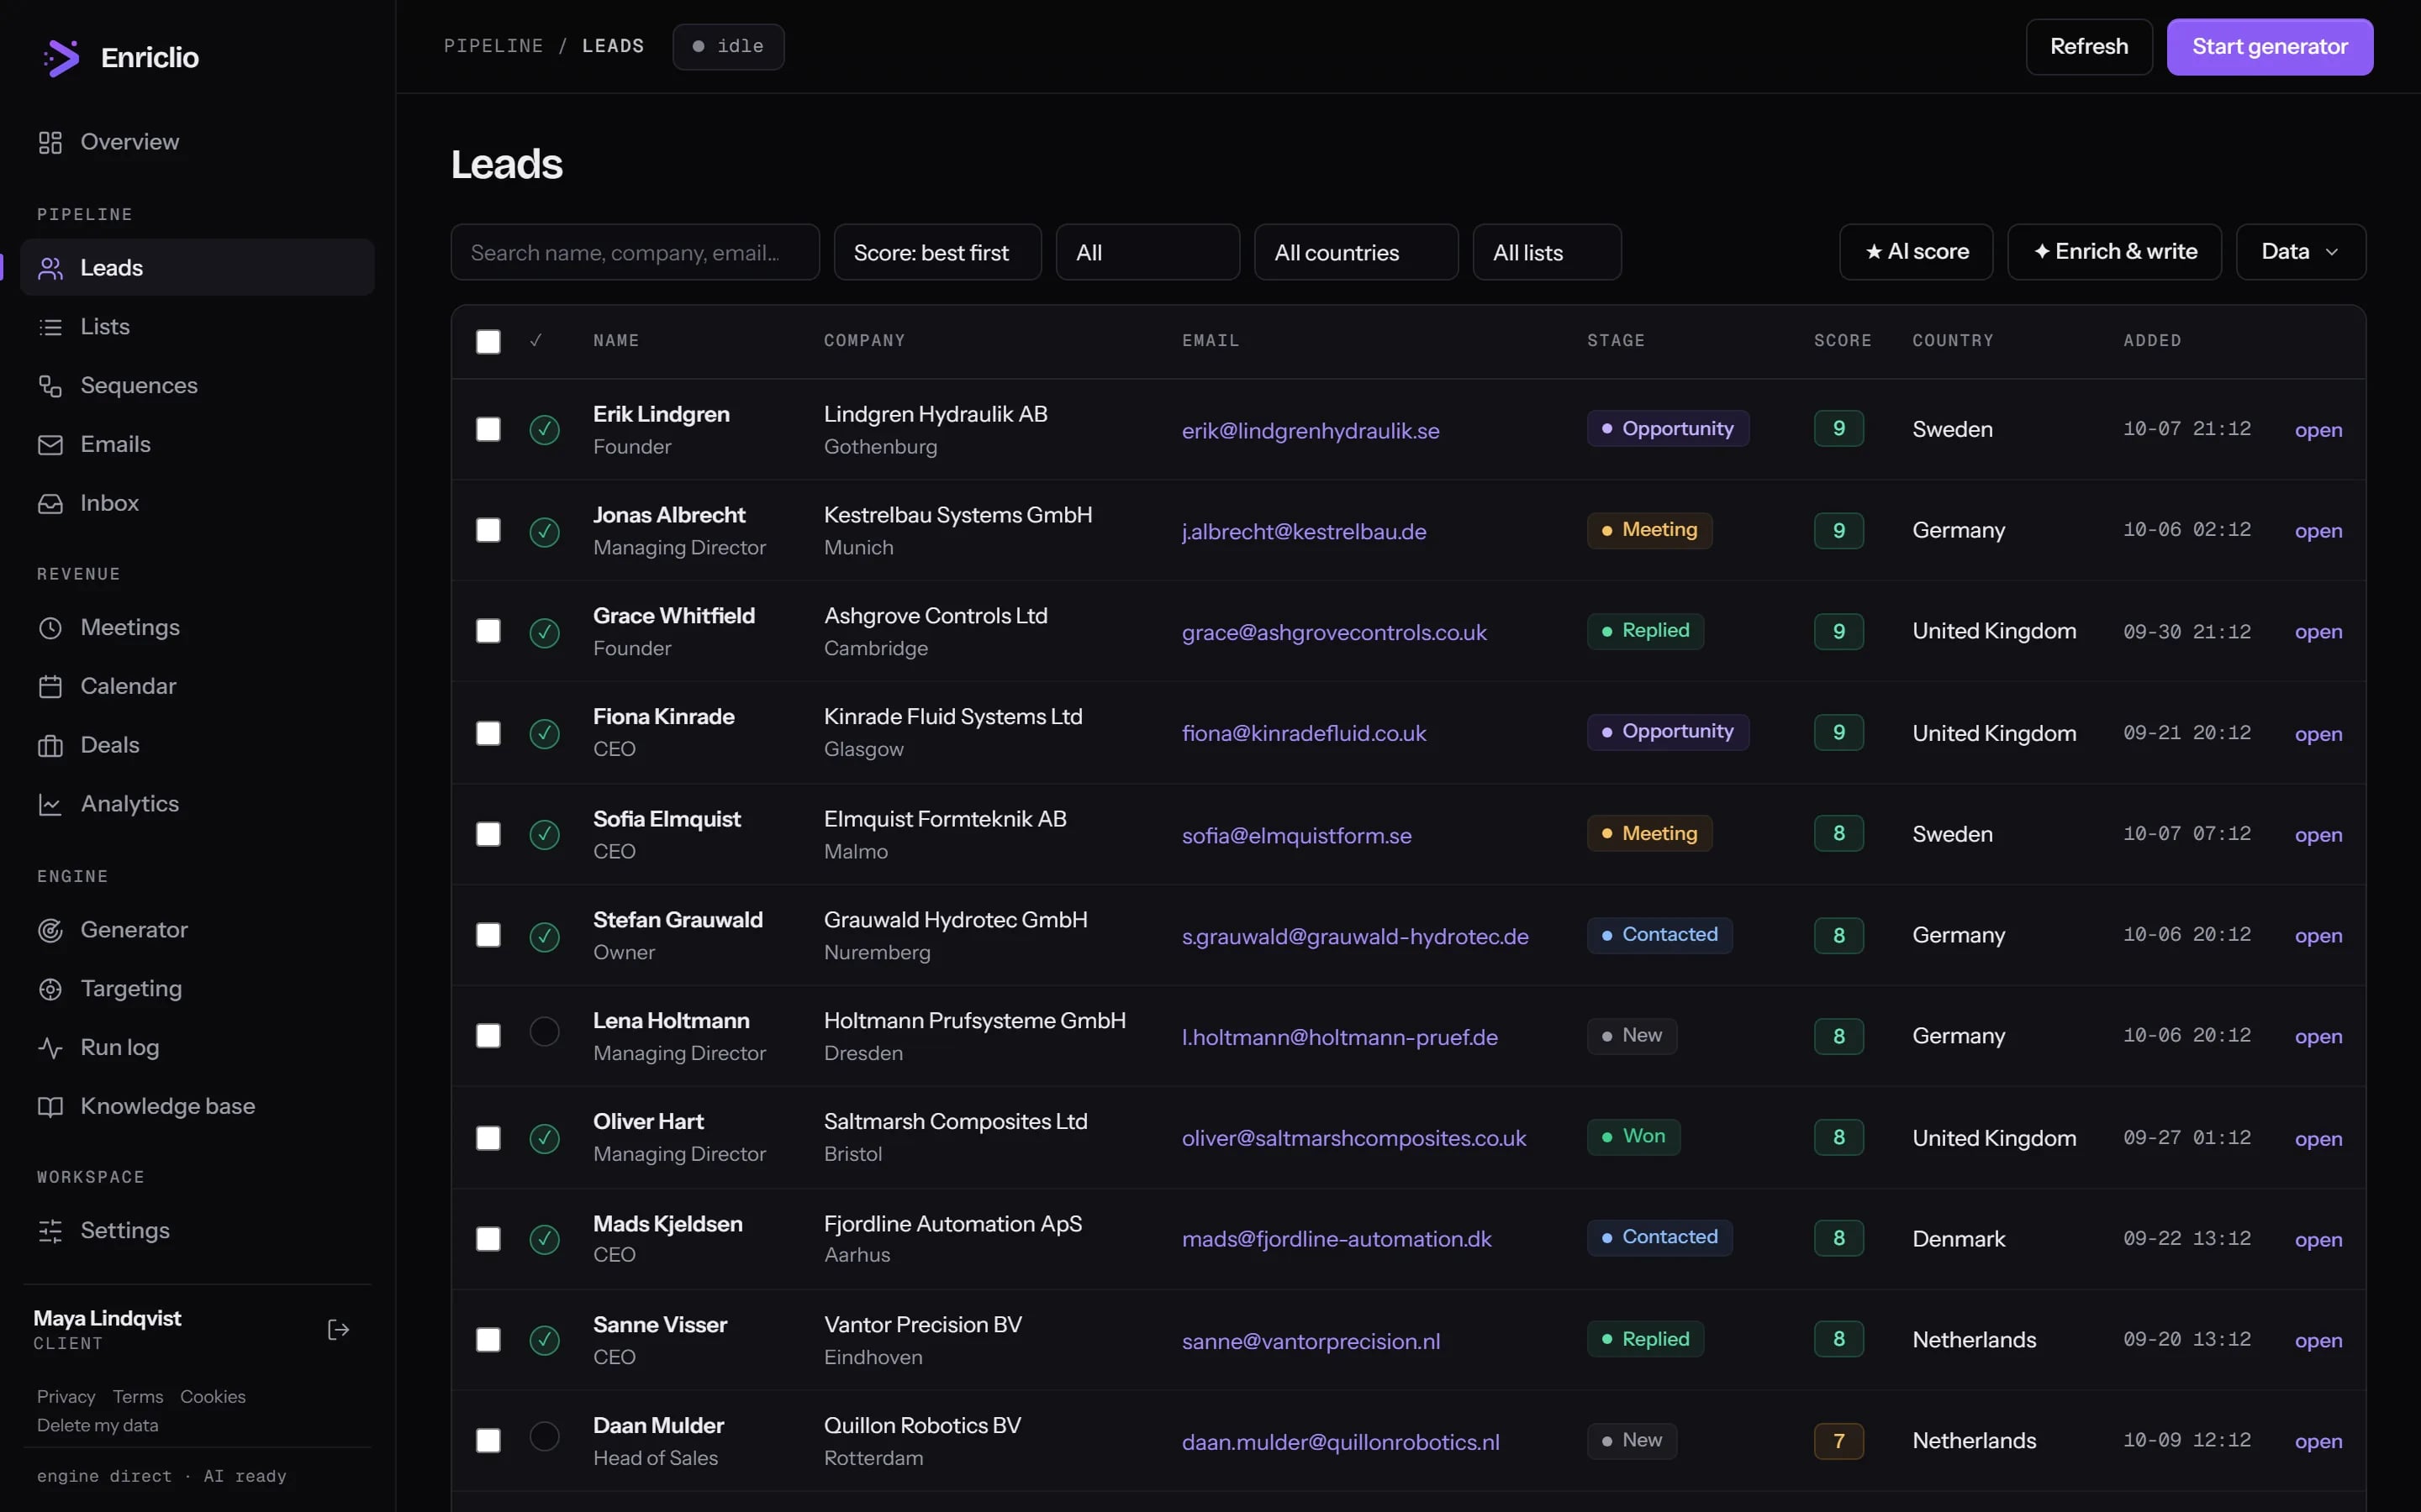Screen dimensions: 2421x1512
Task: Click the Sequences icon in sidebar
Action: pos(50,386)
